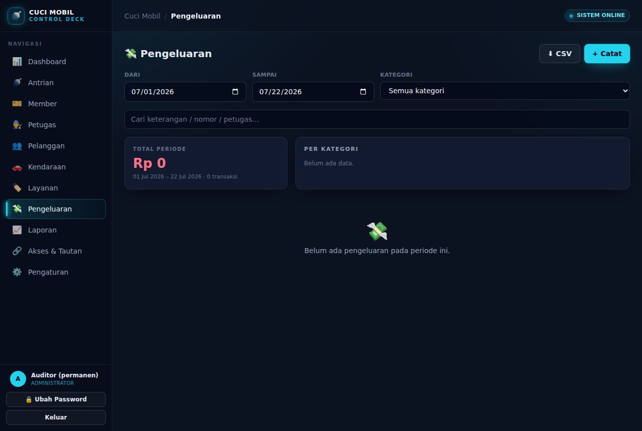Click the money icon beside Pengeluaran heading

tap(130, 54)
